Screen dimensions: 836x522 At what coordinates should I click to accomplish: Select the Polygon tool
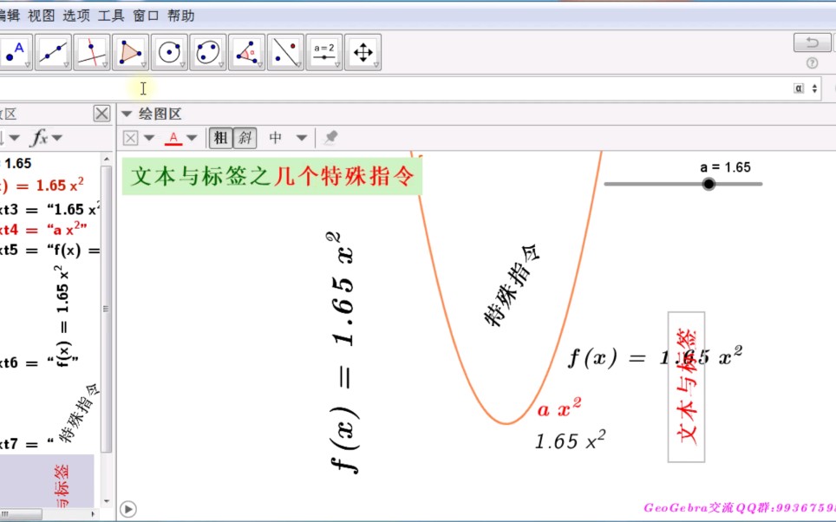pyautogui.click(x=129, y=51)
